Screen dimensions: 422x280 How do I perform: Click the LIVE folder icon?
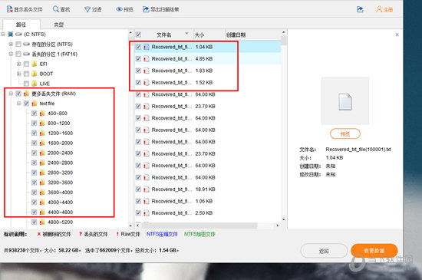[x=35, y=84]
